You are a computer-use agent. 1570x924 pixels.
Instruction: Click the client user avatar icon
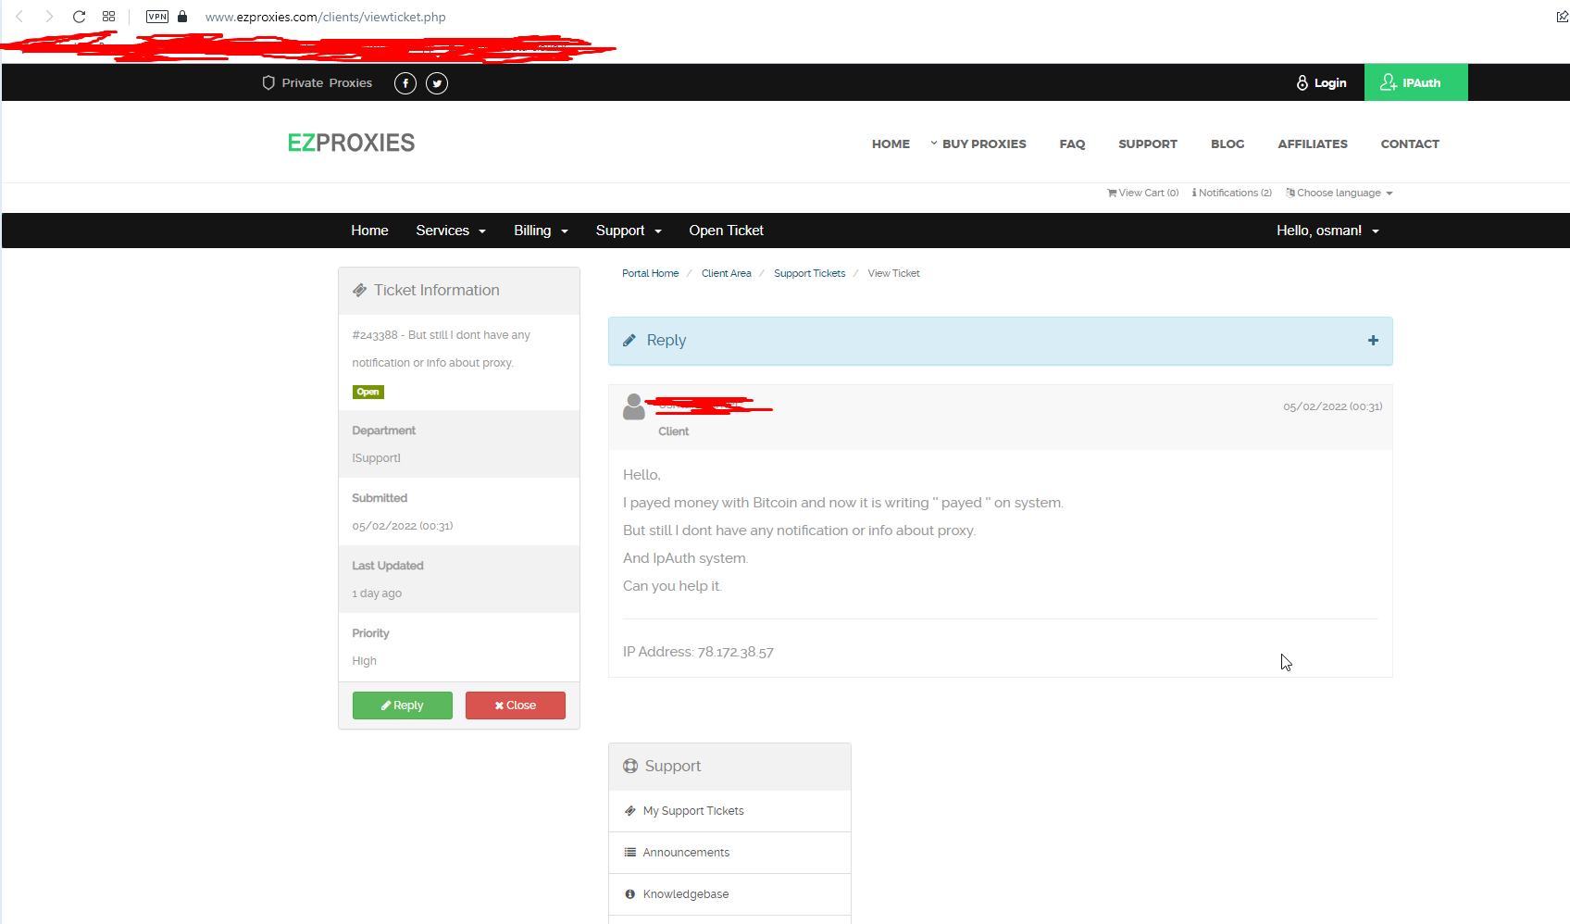(634, 406)
